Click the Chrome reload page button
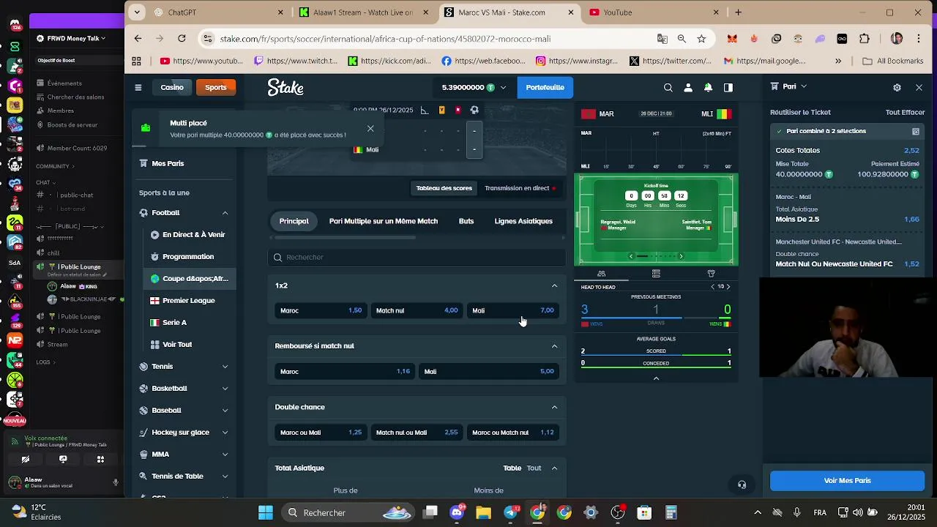Image resolution: width=937 pixels, height=527 pixels. 182,38
